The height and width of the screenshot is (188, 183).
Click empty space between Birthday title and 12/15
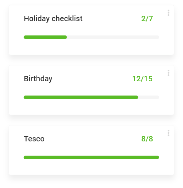pyautogui.click(x=92, y=79)
